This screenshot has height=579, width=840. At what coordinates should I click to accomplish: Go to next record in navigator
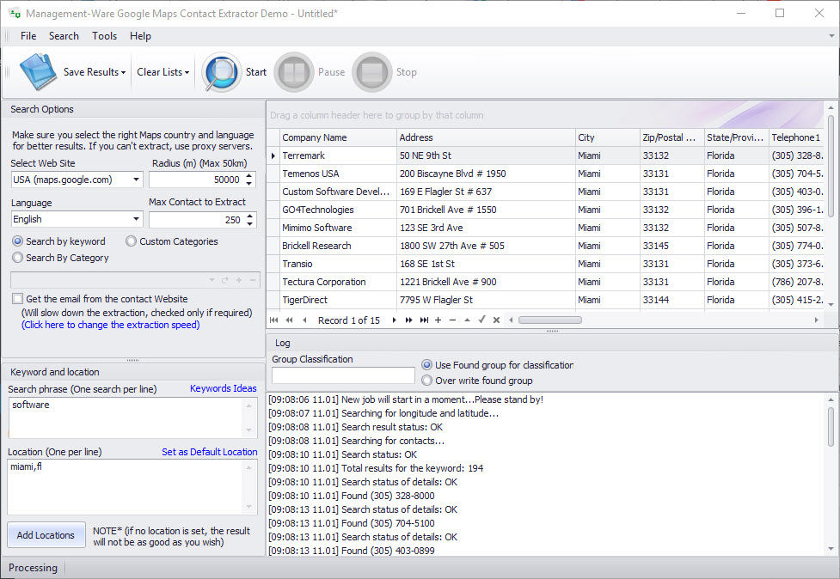(x=395, y=320)
